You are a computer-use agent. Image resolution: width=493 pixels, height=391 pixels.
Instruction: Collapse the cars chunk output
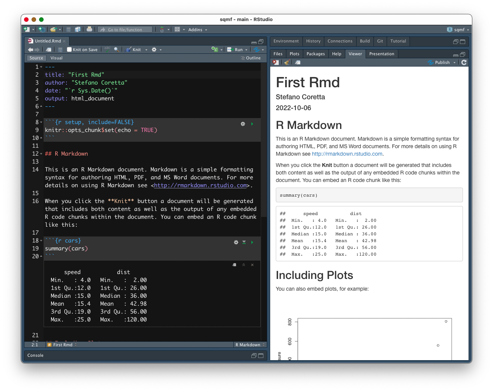click(x=243, y=265)
